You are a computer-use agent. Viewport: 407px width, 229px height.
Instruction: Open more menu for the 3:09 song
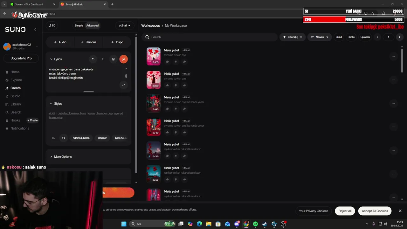tap(393, 103)
